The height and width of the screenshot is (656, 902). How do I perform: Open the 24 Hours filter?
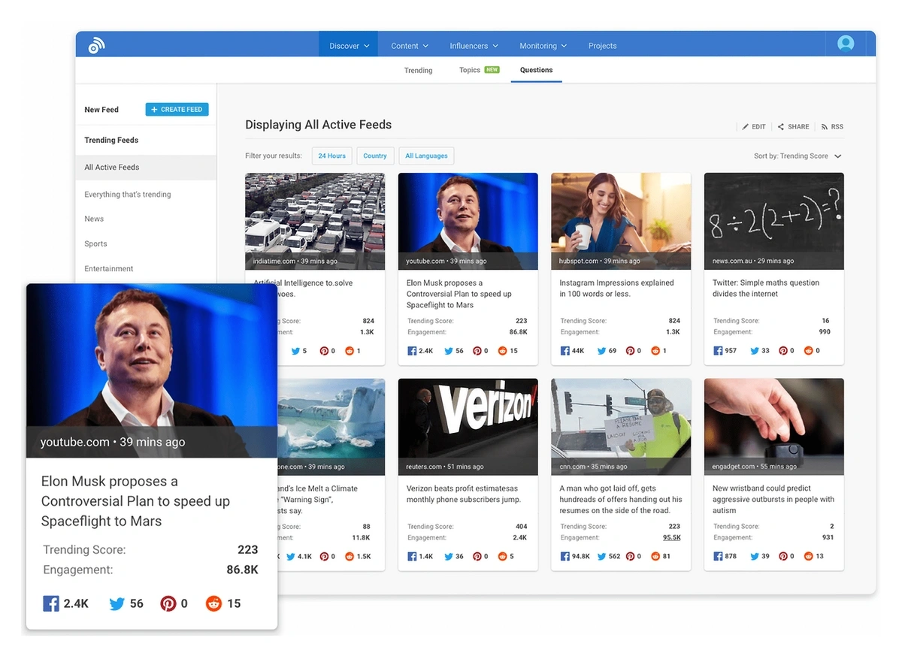pyautogui.click(x=331, y=156)
